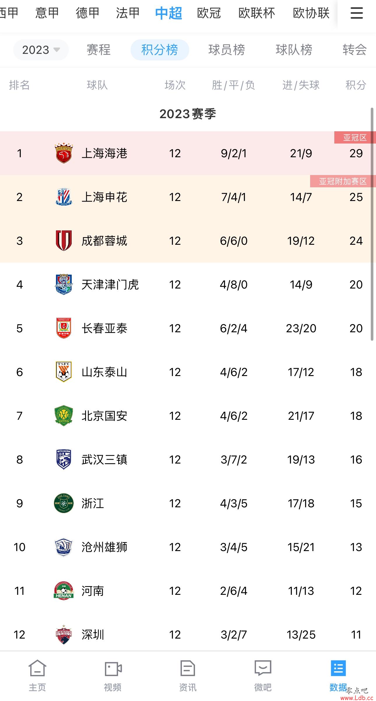Click the vertical scrollbar on the right
This screenshot has width=376, height=701.
coord(372,224)
